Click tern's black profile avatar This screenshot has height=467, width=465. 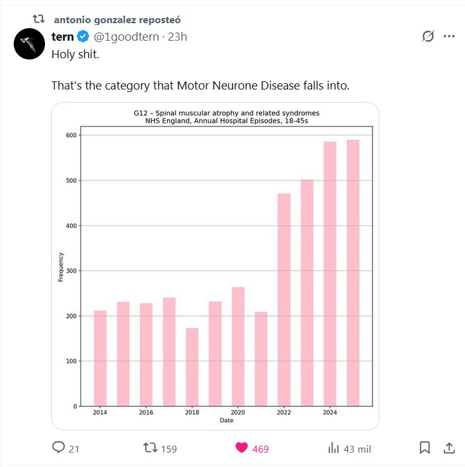29,44
